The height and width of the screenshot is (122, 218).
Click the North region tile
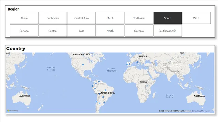pos(110,31)
